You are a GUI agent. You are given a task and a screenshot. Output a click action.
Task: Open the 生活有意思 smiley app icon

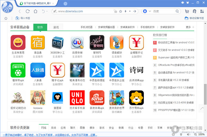(18, 42)
